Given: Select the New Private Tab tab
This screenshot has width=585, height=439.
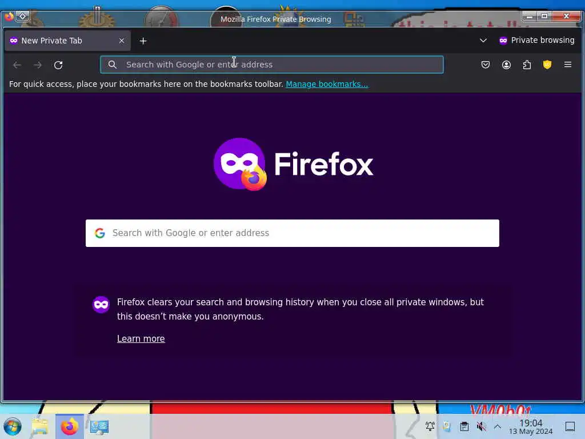Looking at the screenshot, I should coord(67,41).
